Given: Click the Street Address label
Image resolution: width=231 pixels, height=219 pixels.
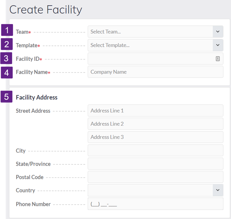Looking at the screenshot, I should coord(33,111).
